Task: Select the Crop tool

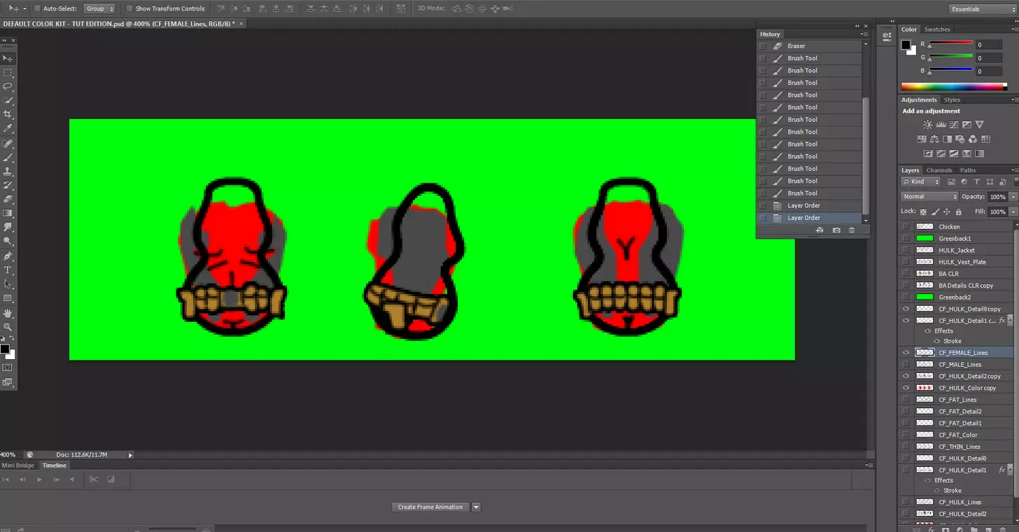Action: 8,115
